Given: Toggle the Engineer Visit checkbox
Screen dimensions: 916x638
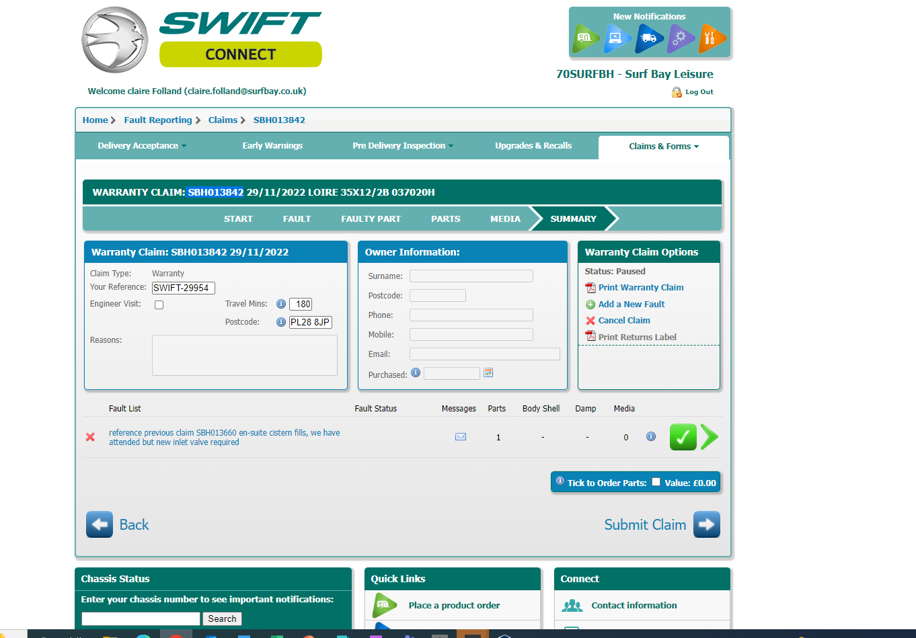Looking at the screenshot, I should pos(159,305).
